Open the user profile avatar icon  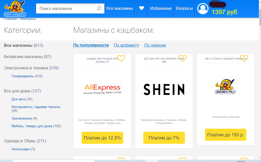coord(203,9)
